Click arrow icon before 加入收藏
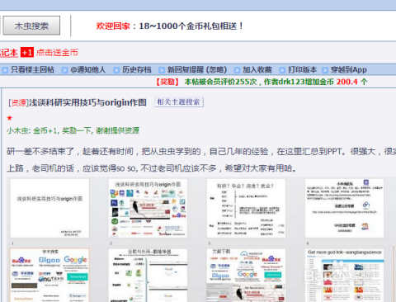This screenshot has height=302, width=396. point(237,70)
